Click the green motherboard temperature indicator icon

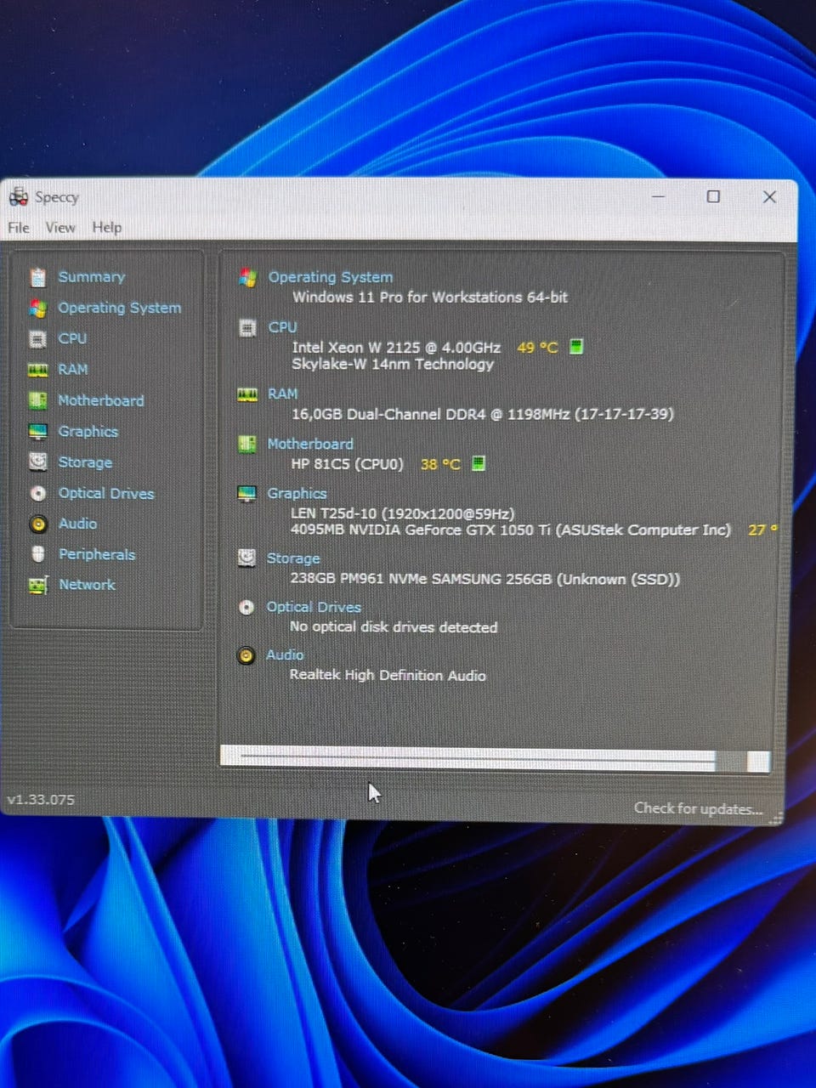click(479, 463)
